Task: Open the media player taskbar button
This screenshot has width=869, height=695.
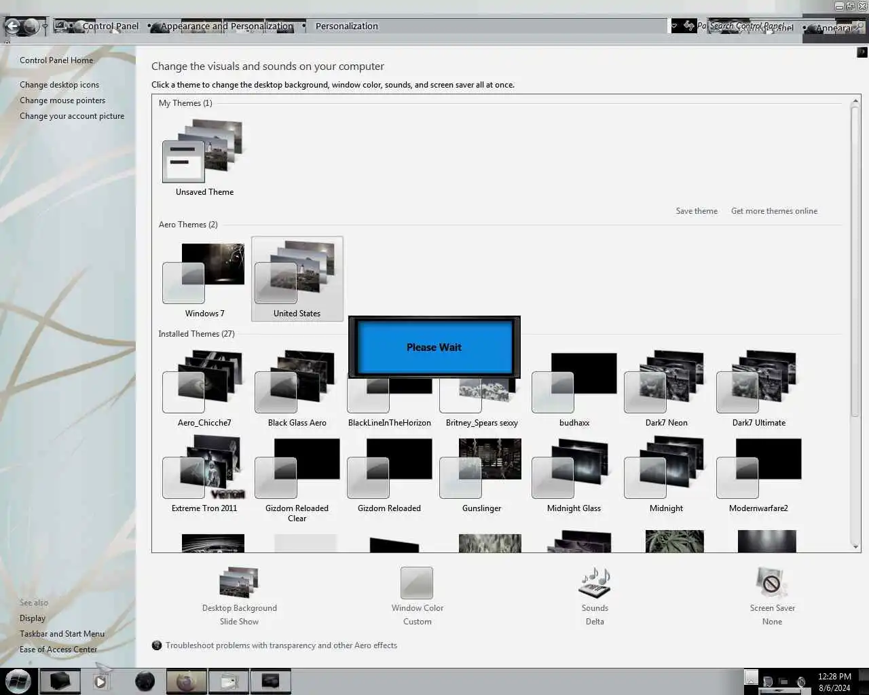Action: click(100, 681)
